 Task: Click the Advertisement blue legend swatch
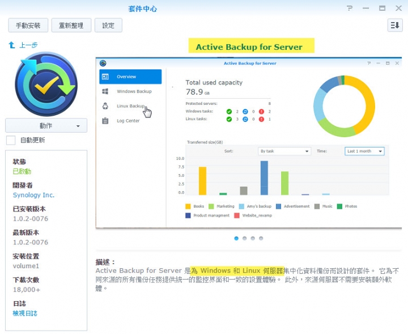coord(278,206)
